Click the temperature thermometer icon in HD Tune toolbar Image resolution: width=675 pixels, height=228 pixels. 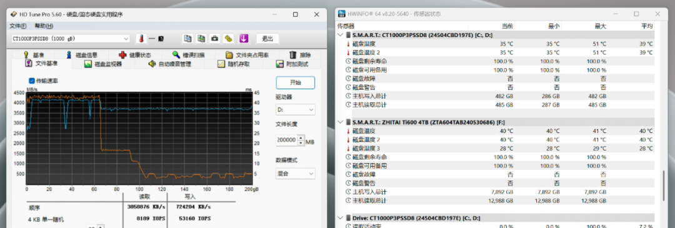pos(141,39)
